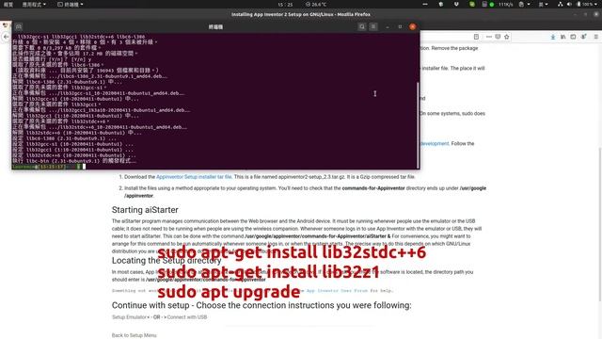Click the green tray app icon

(x=472, y=4)
